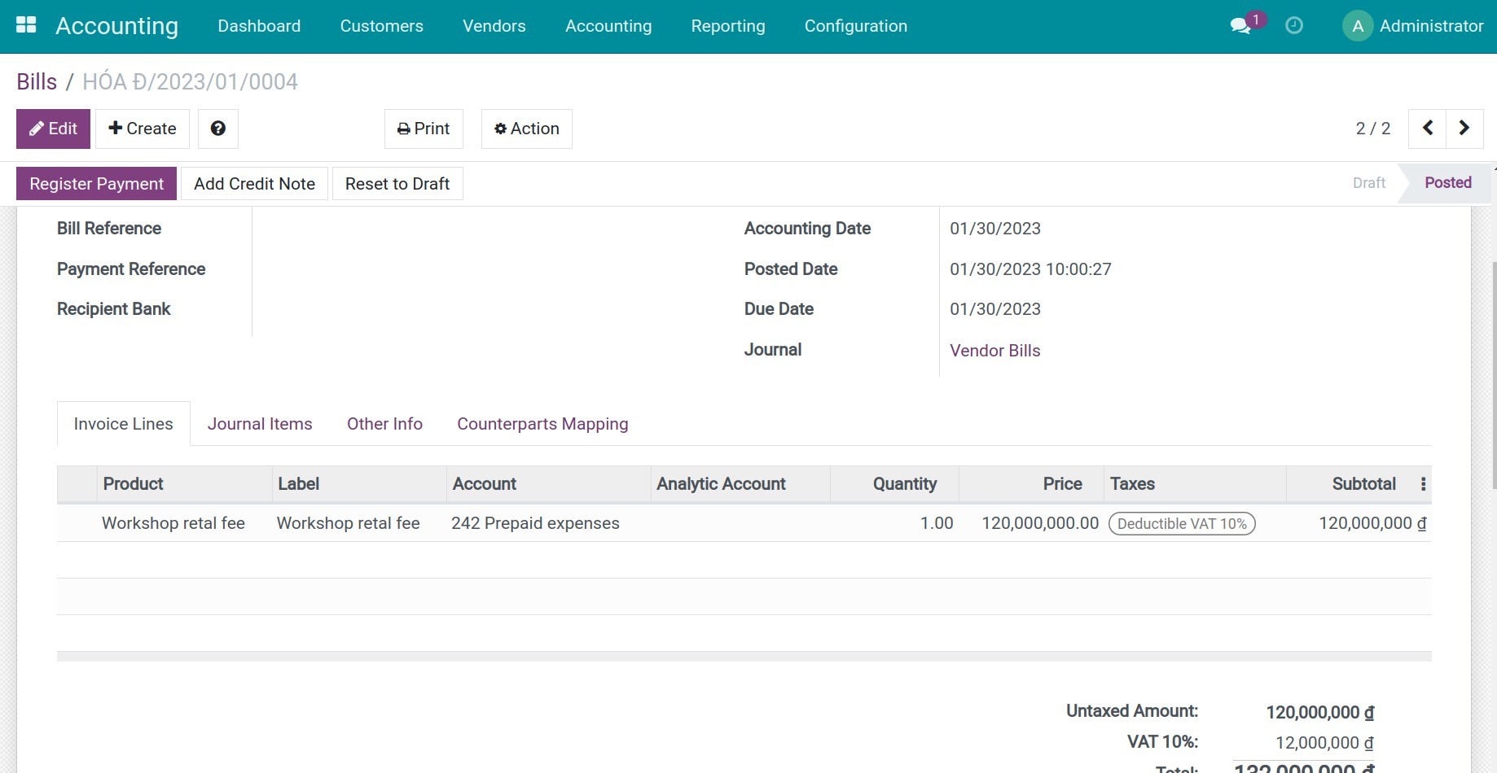Open the conversations messaging icon
The height and width of the screenshot is (773, 1497).
(x=1239, y=25)
